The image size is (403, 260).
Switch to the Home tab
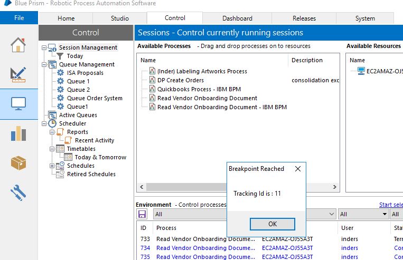[66, 18]
